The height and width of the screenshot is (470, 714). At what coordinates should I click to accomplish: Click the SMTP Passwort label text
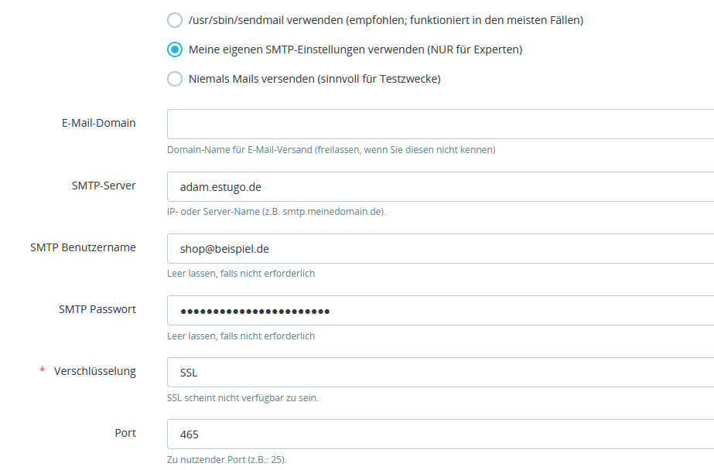tap(97, 309)
